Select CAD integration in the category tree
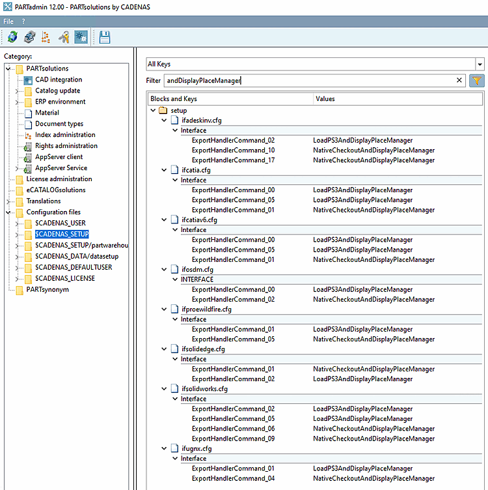This screenshot has height=490, width=488. (x=59, y=79)
